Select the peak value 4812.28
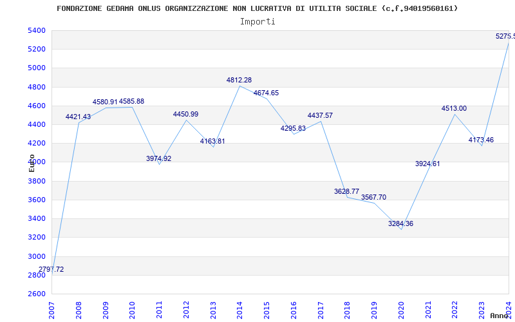The height and width of the screenshot is (322, 515). [x=239, y=80]
